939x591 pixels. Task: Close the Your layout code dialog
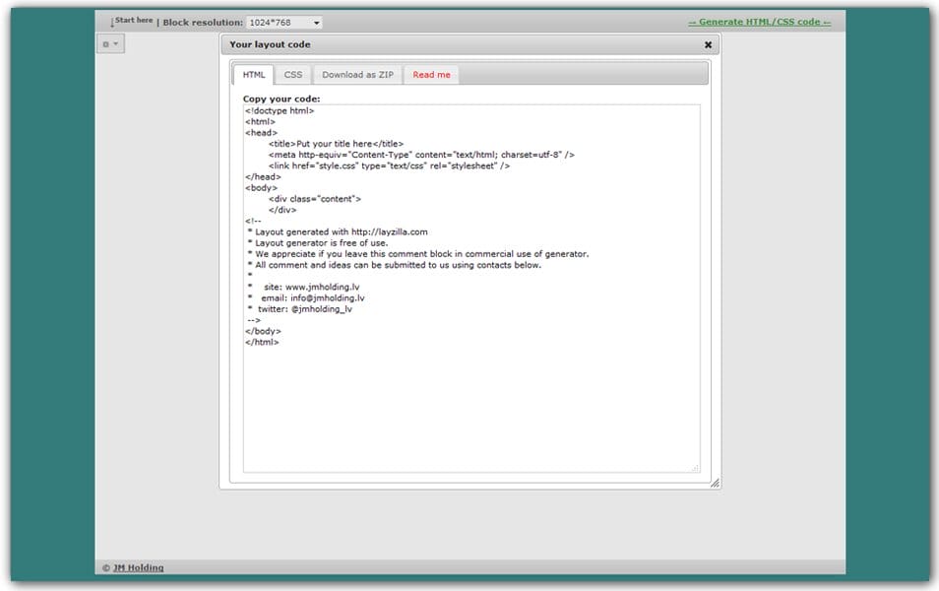point(708,44)
